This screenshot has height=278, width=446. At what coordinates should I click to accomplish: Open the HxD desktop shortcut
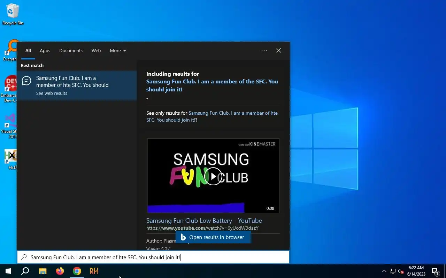click(11, 160)
